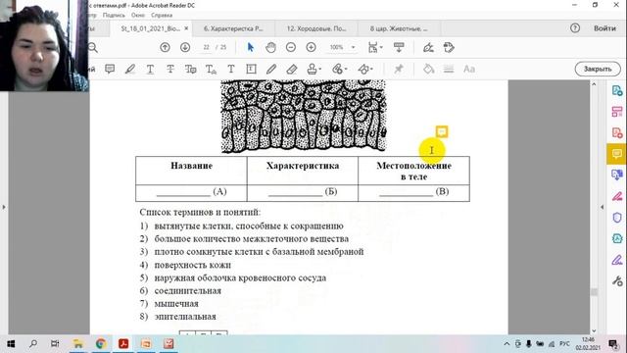The height and width of the screenshot is (353, 627).
Task: Open the Protect shield tool in sidebar
Action: pos(617,218)
